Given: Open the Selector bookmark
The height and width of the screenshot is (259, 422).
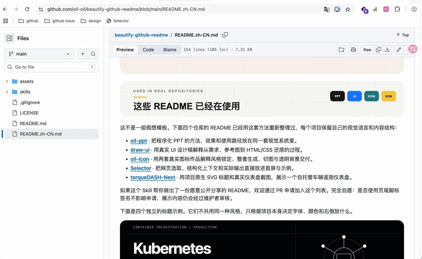Looking at the screenshot, I should click(x=118, y=21).
